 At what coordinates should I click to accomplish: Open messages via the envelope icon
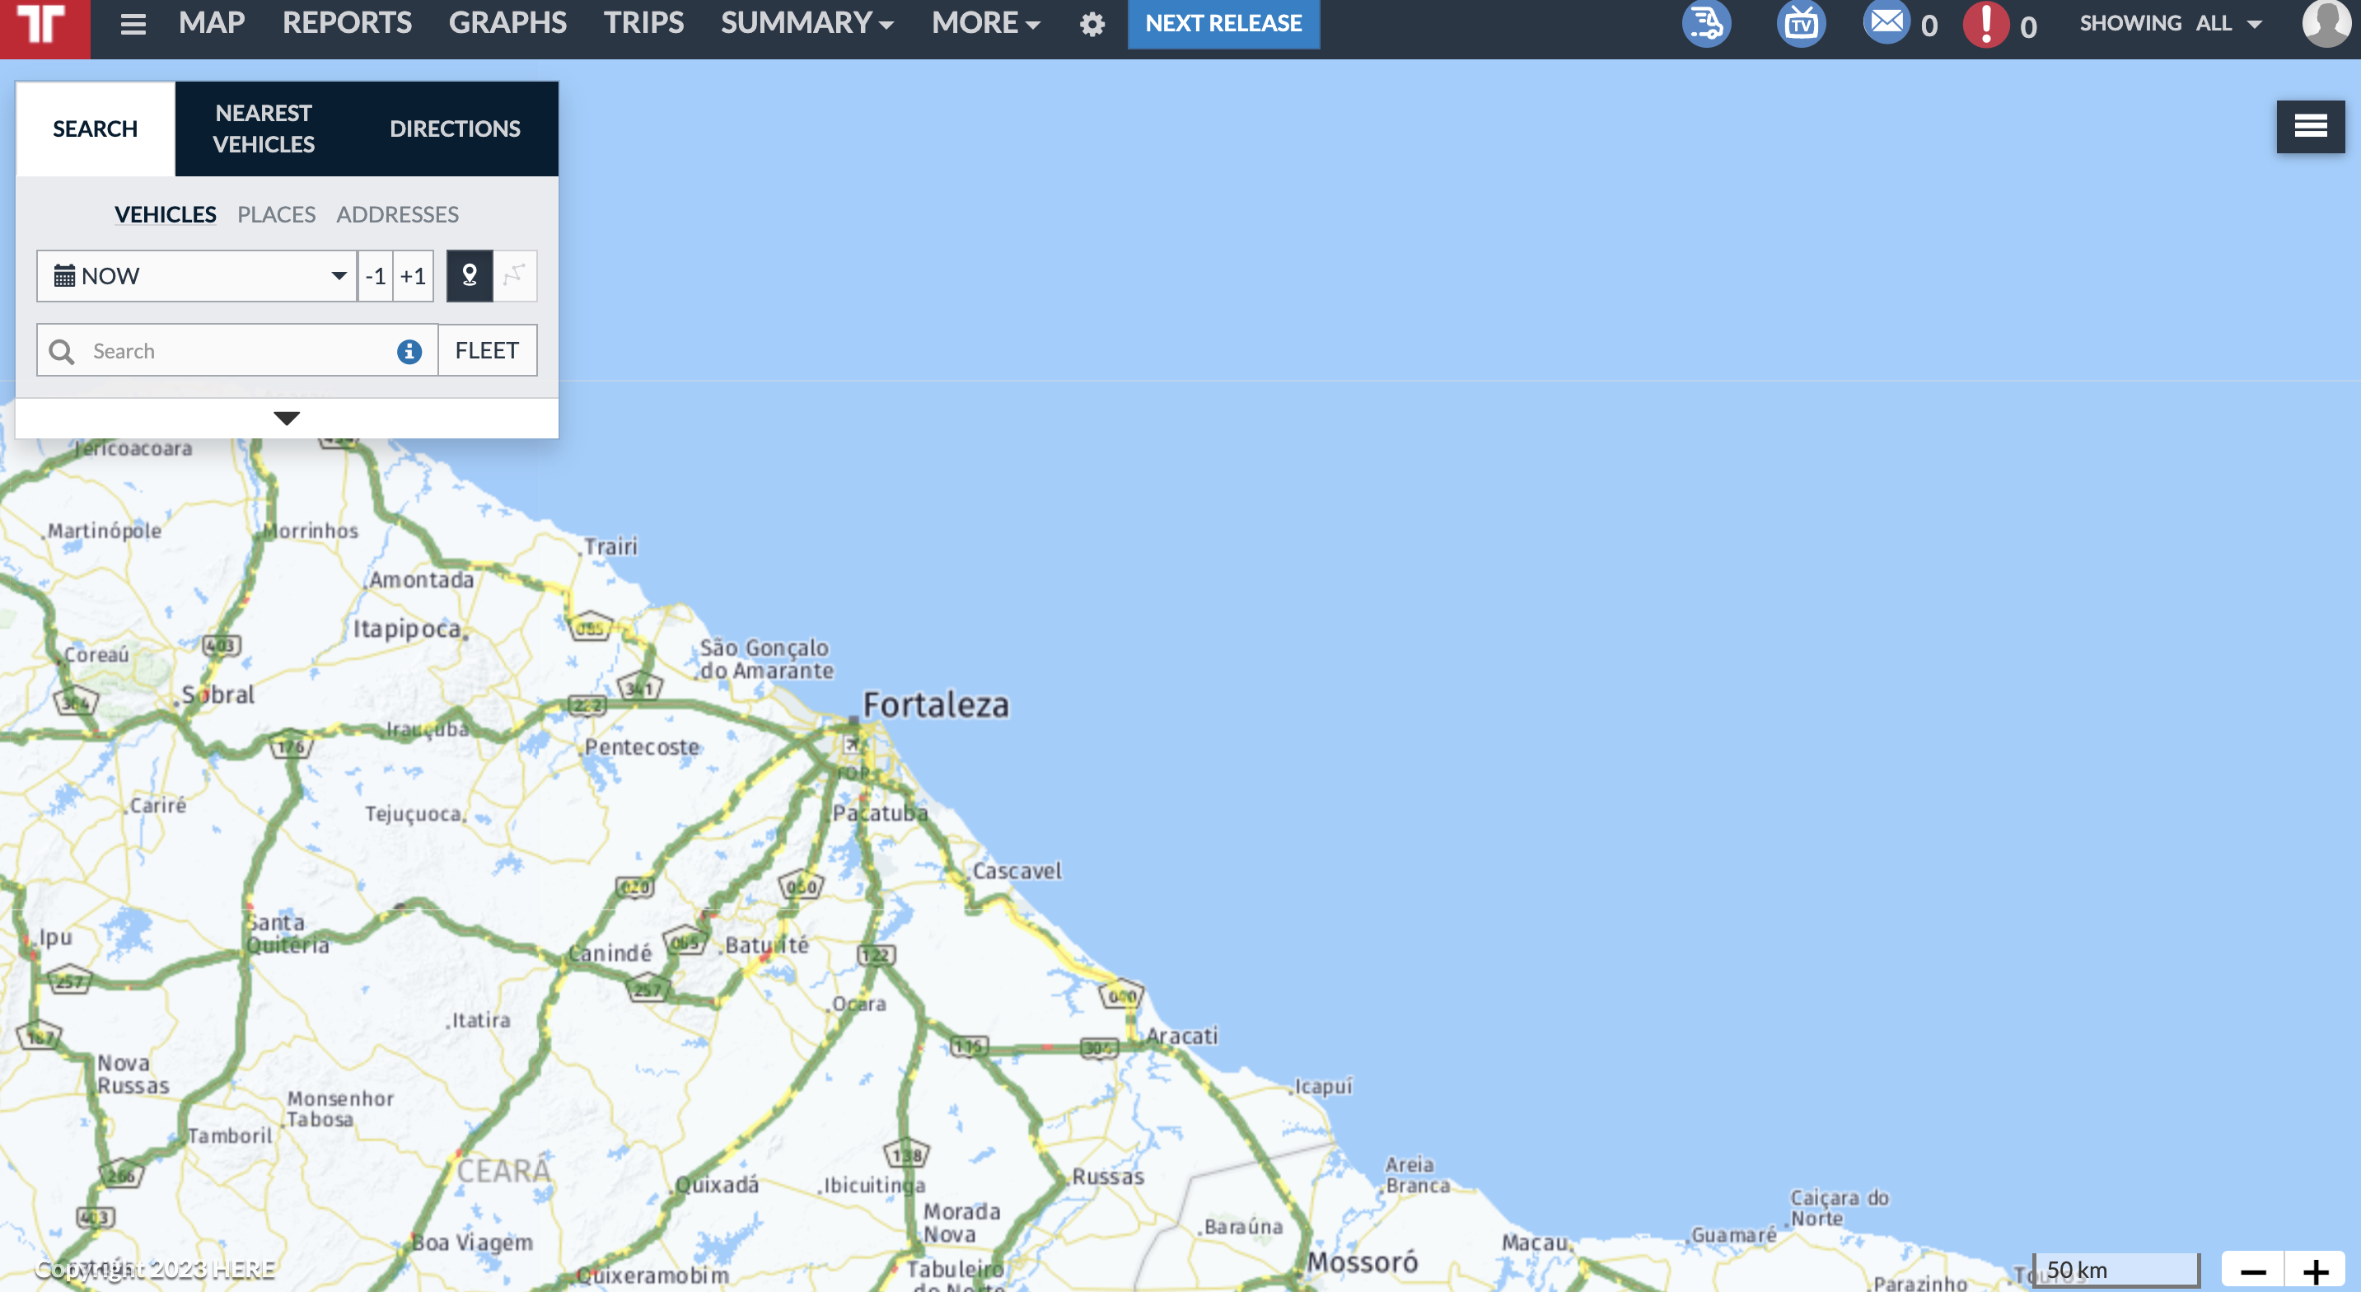[x=1886, y=22]
